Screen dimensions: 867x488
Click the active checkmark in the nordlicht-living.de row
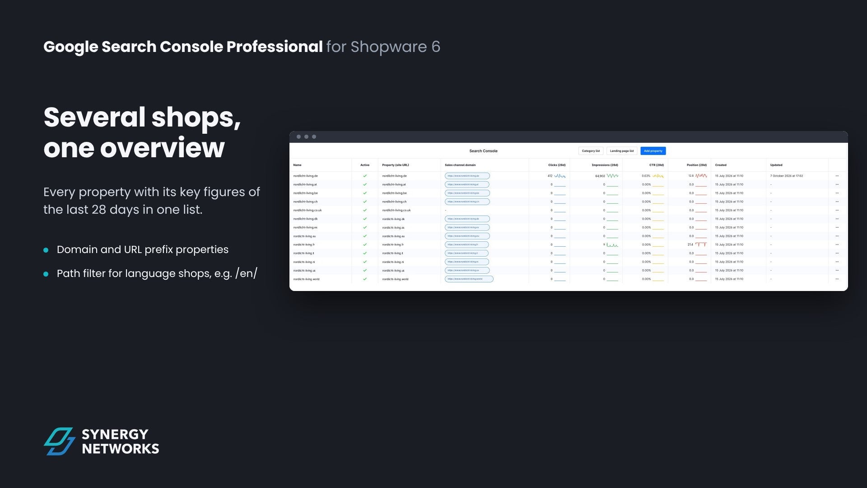point(365,176)
